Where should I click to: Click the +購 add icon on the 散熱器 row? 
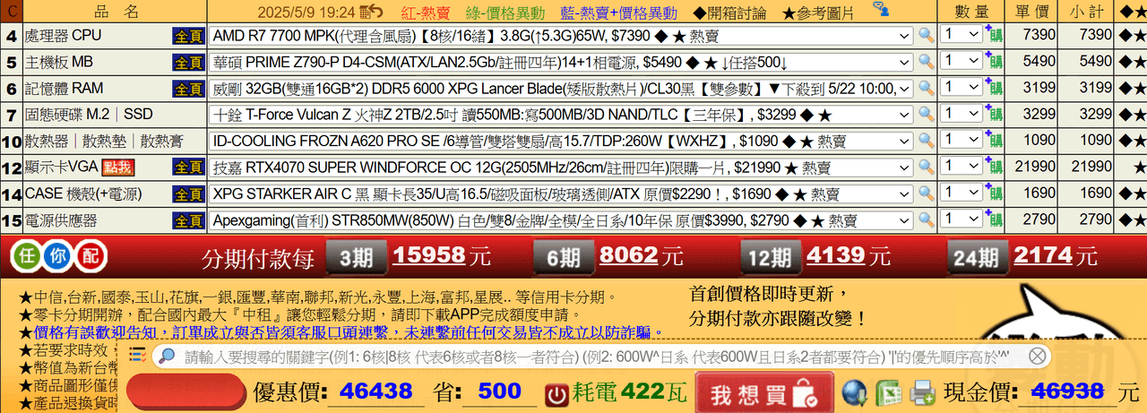click(x=994, y=140)
